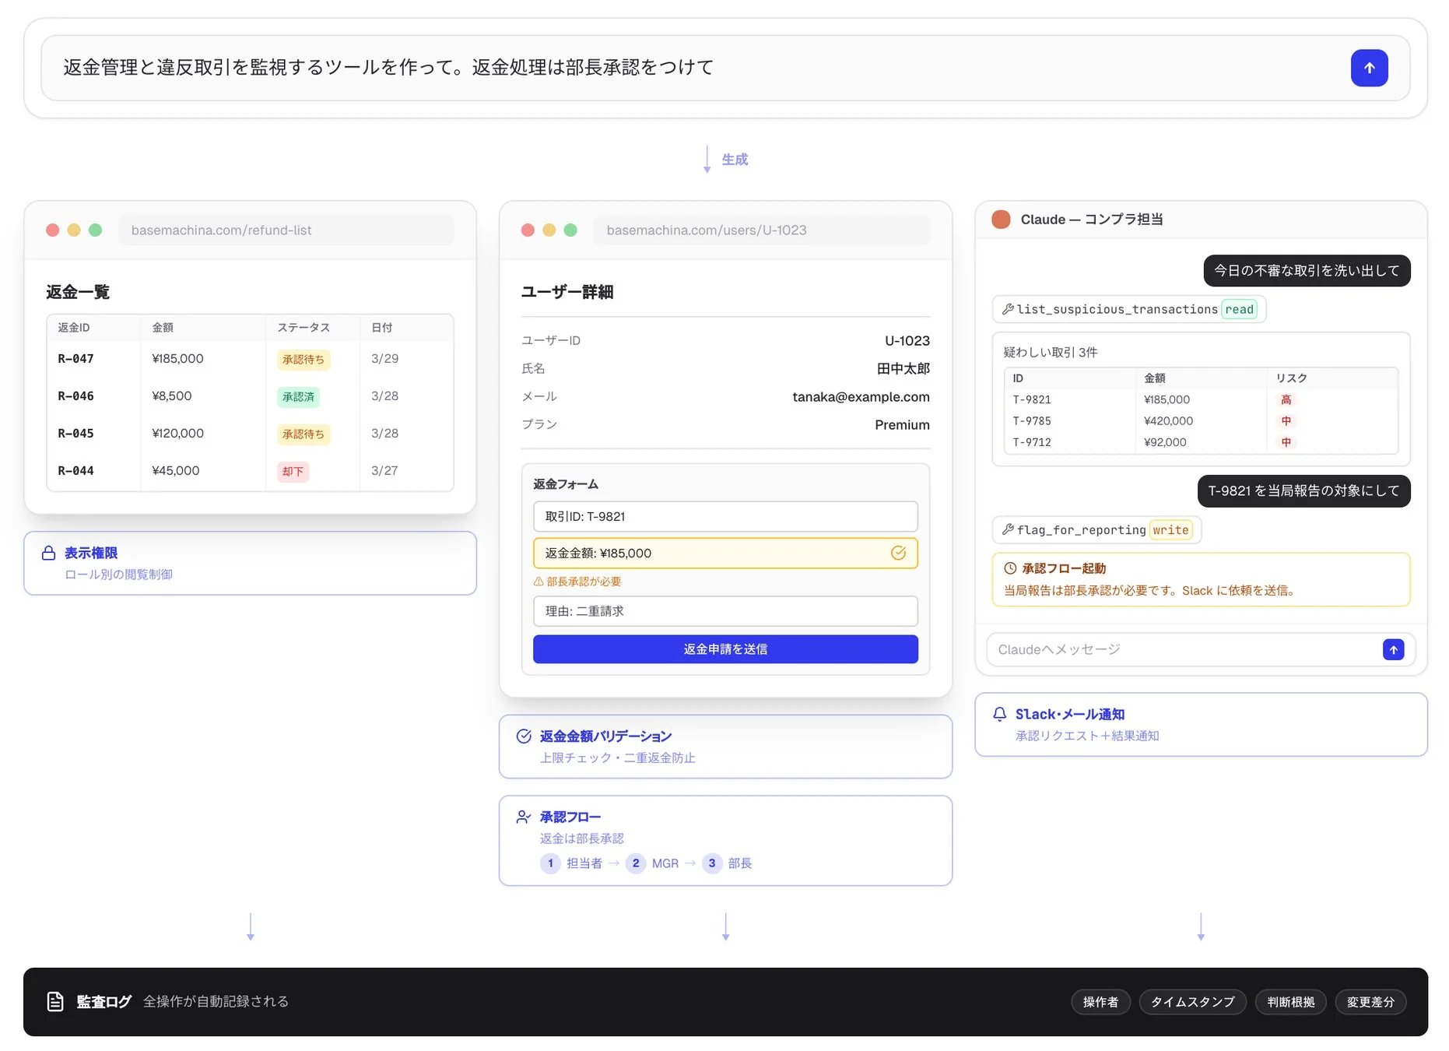Image resolution: width=1449 pixels, height=1051 pixels.
Task: Click the 返金金額バリデーション card title
Action: coord(605,736)
